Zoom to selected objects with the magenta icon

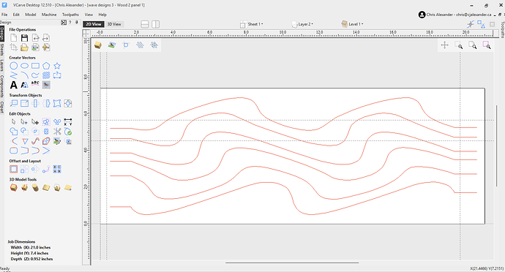(486, 45)
